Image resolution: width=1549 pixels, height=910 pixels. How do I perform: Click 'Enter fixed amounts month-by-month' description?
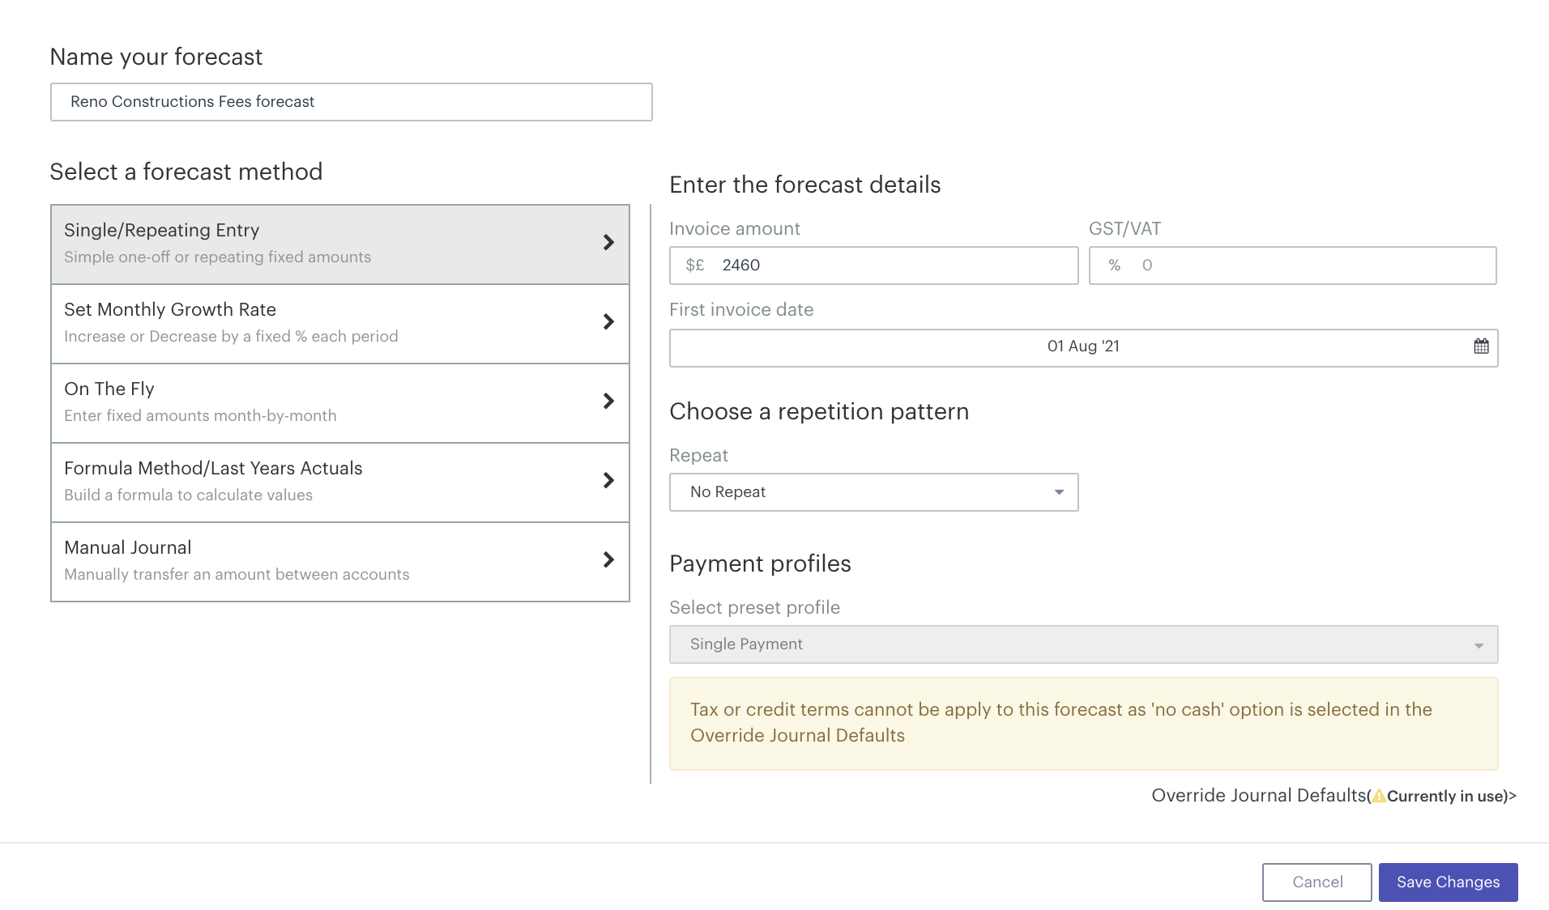(x=200, y=416)
